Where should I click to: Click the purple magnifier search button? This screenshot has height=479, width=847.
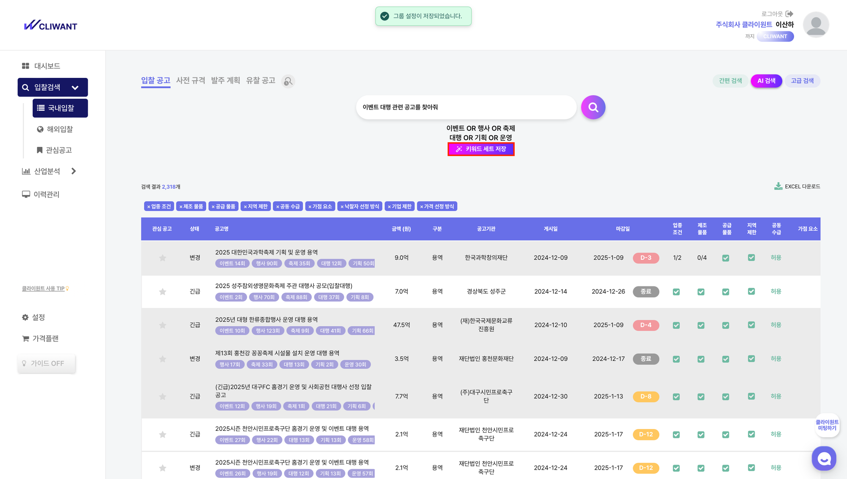pyautogui.click(x=593, y=107)
